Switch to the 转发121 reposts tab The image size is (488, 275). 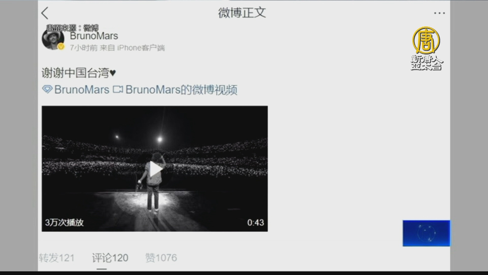click(57, 258)
